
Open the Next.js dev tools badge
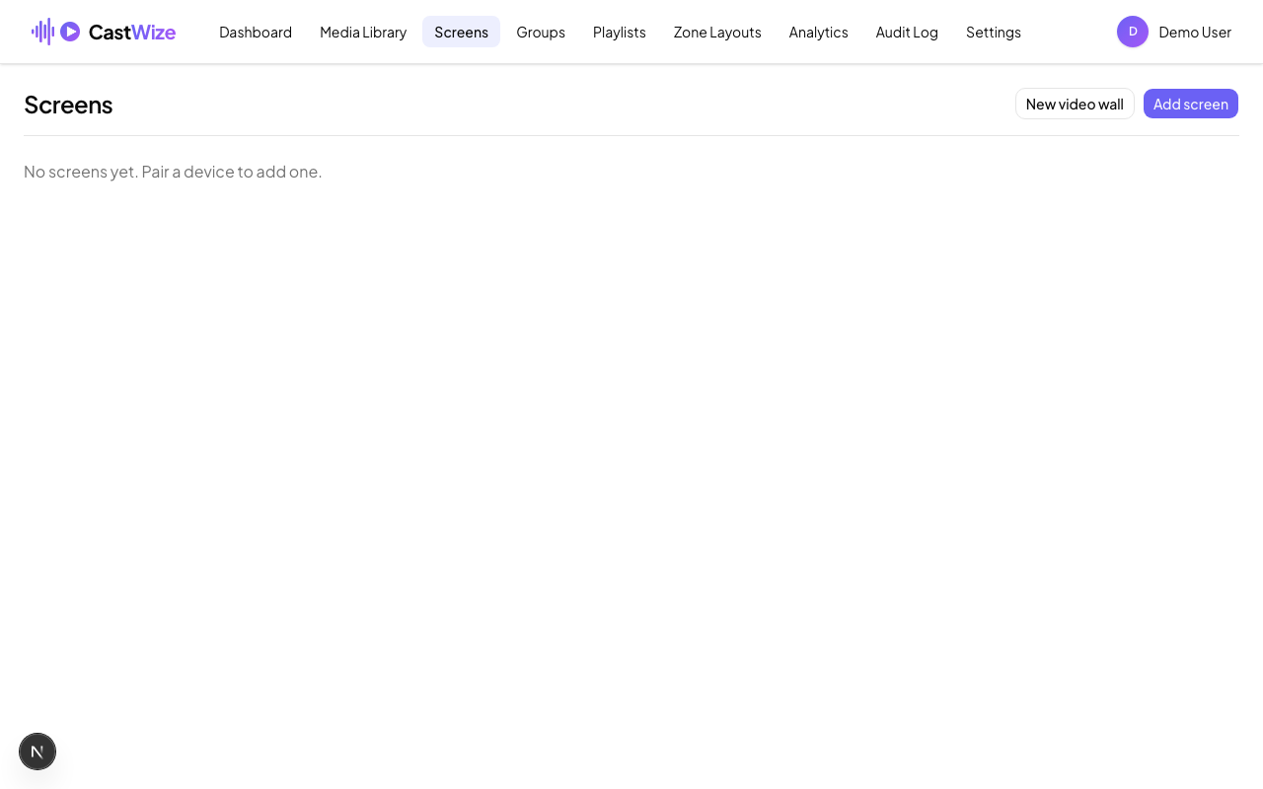(37, 752)
